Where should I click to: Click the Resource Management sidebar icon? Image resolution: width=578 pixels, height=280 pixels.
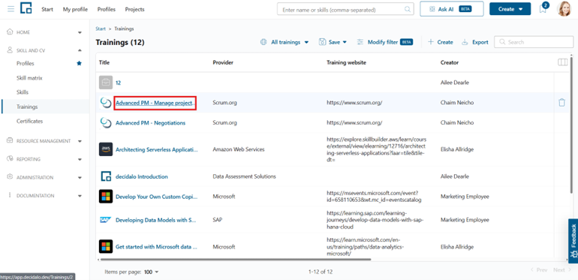point(11,140)
